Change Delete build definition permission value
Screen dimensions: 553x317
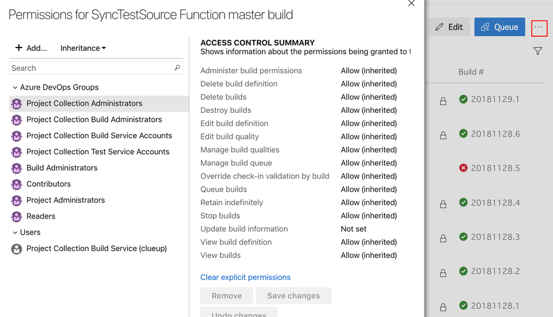coord(368,84)
